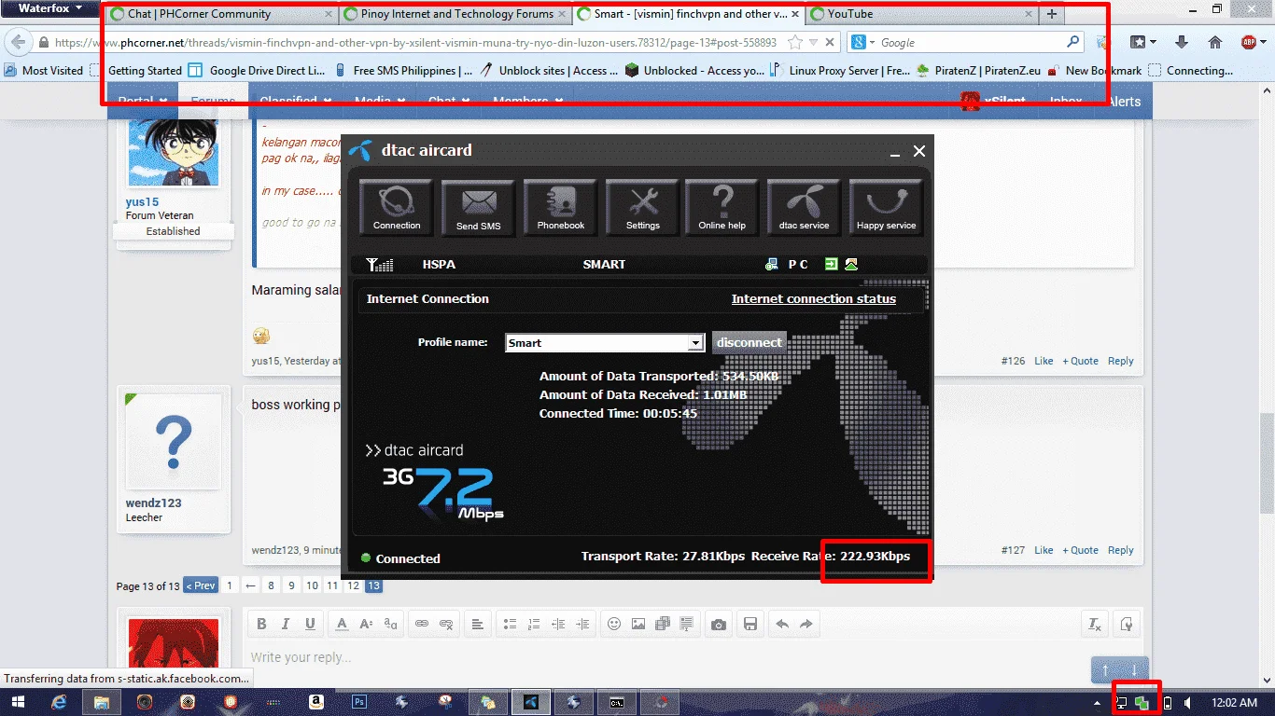Stop loading the page
This screenshot has width=1275, height=716.
[830, 43]
